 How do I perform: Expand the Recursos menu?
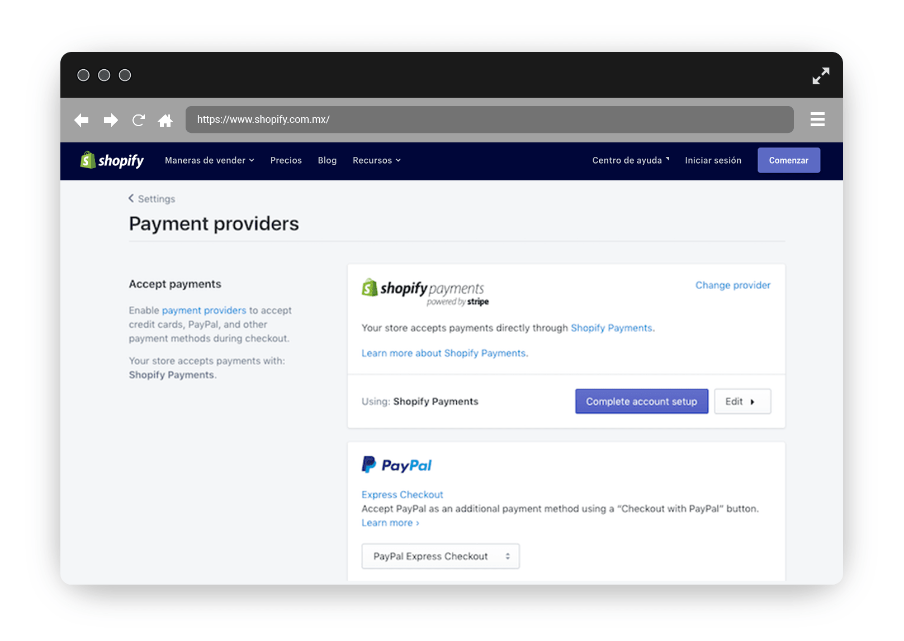coord(377,160)
